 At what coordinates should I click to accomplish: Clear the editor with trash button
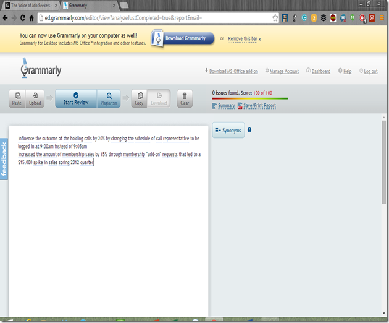pyautogui.click(x=185, y=99)
